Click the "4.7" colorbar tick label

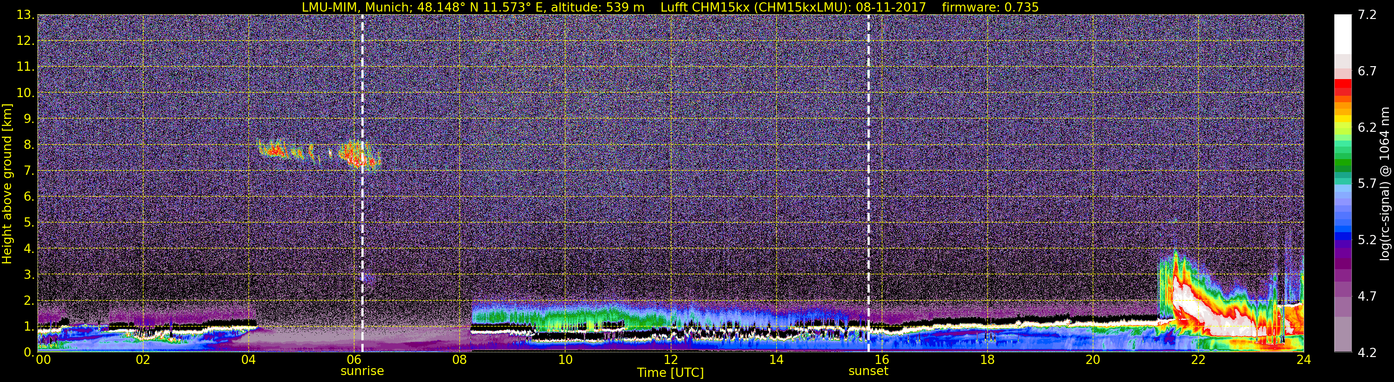coord(1367,296)
